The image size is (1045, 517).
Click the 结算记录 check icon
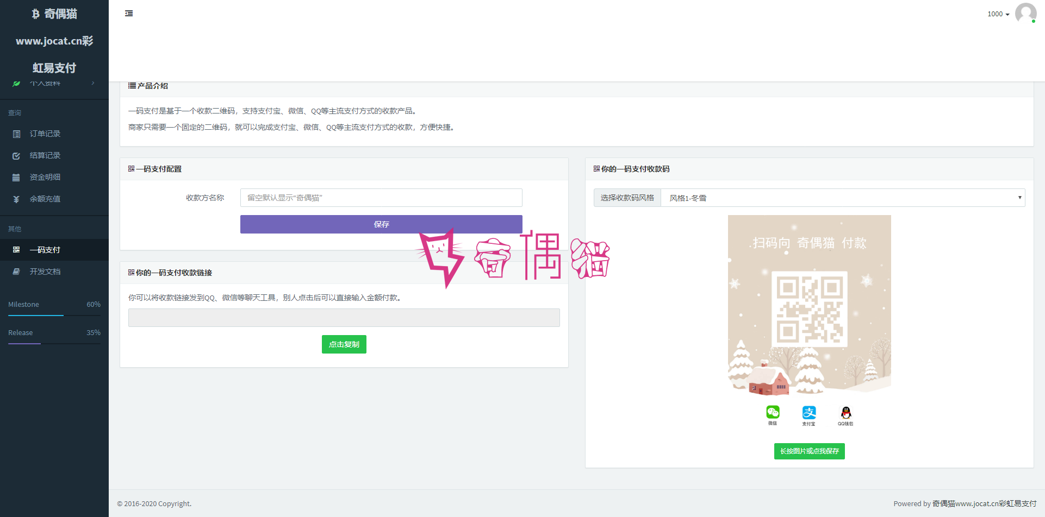16,156
